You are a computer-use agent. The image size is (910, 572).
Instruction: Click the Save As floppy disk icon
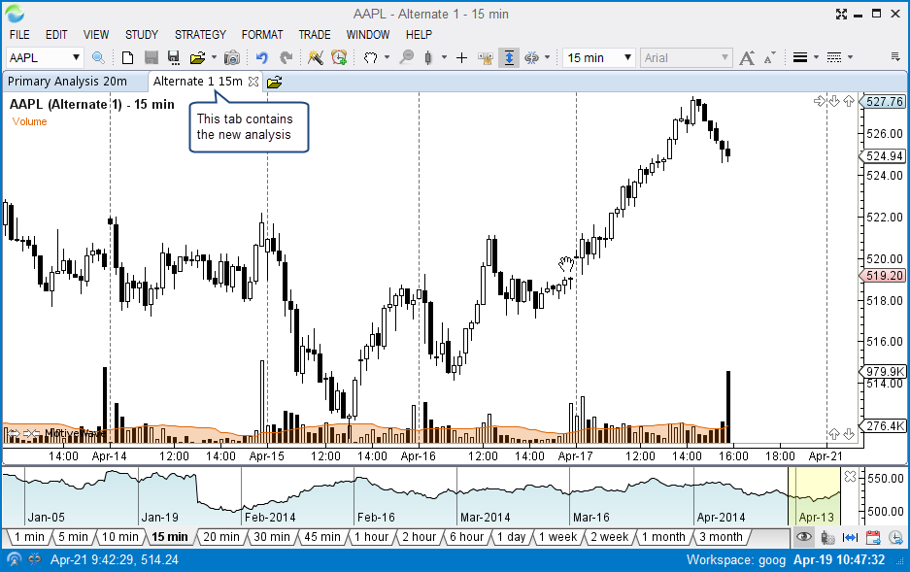click(174, 57)
